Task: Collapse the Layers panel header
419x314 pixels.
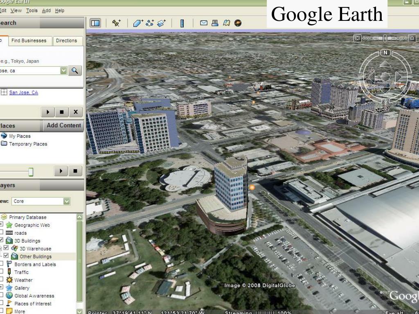Action: click(42, 185)
